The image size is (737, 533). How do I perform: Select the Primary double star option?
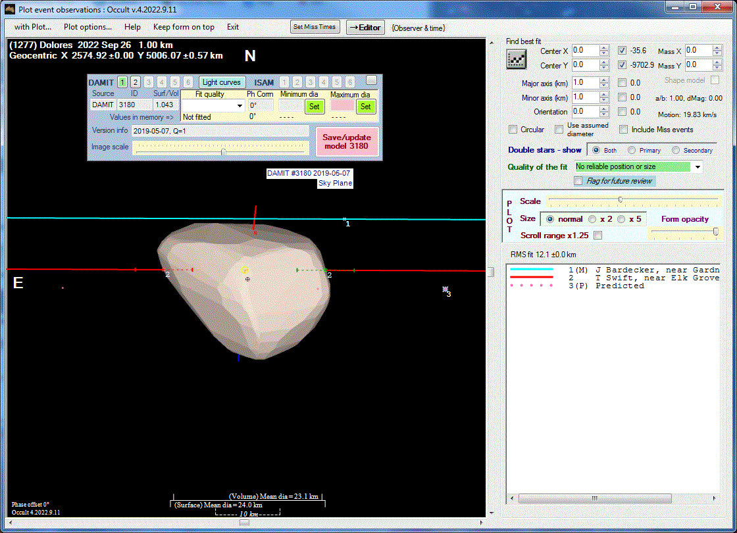click(632, 150)
